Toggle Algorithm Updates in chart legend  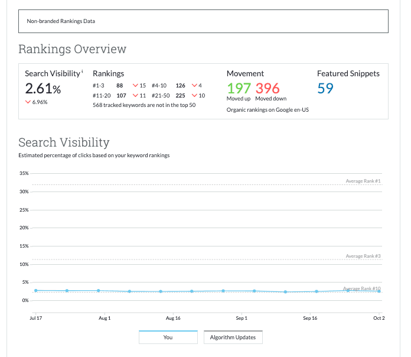233,337
